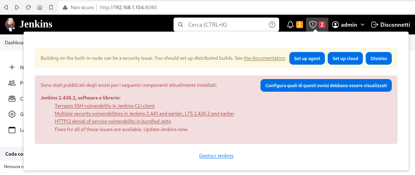Click the browser back arrow
The height and width of the screenshot is (175, 415).
pos(6,7)
